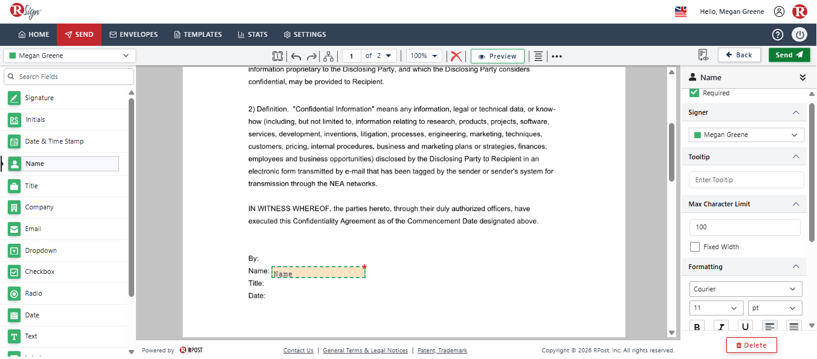Toggle italic formatting
This screenshot has height=359, width=817.
(x=721, y=326)
